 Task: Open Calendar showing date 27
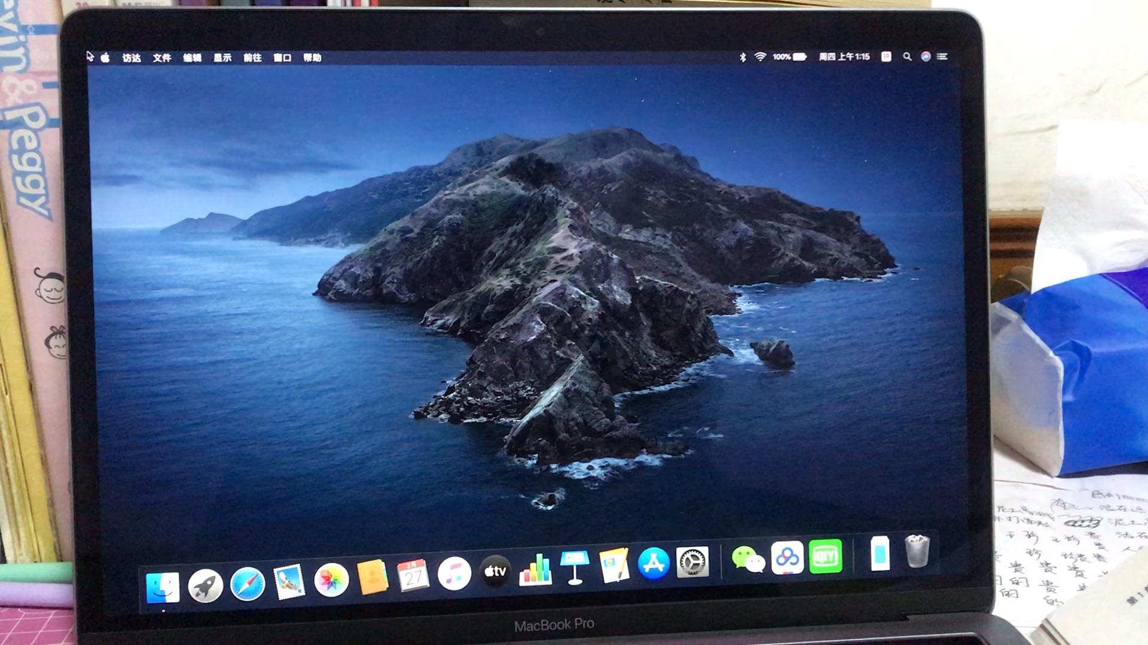click(413, 575)
